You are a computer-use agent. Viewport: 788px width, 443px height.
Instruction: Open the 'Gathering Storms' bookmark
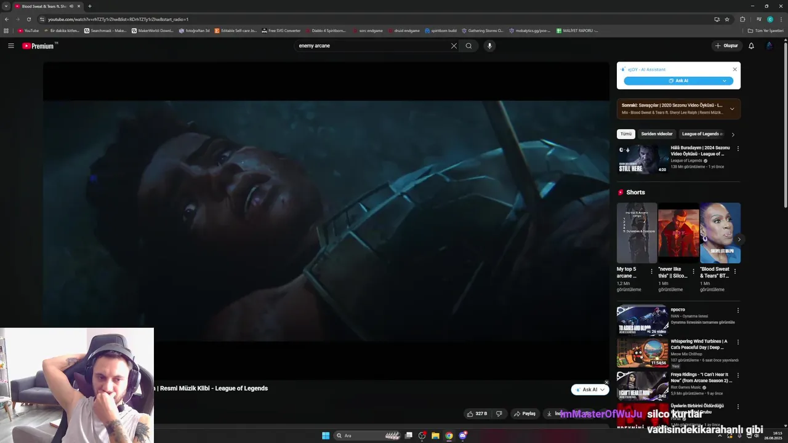pos(482,30)
